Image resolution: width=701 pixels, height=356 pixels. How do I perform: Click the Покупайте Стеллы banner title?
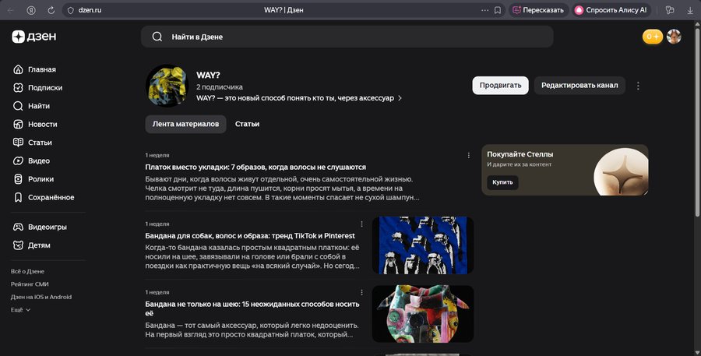point(520,153)
